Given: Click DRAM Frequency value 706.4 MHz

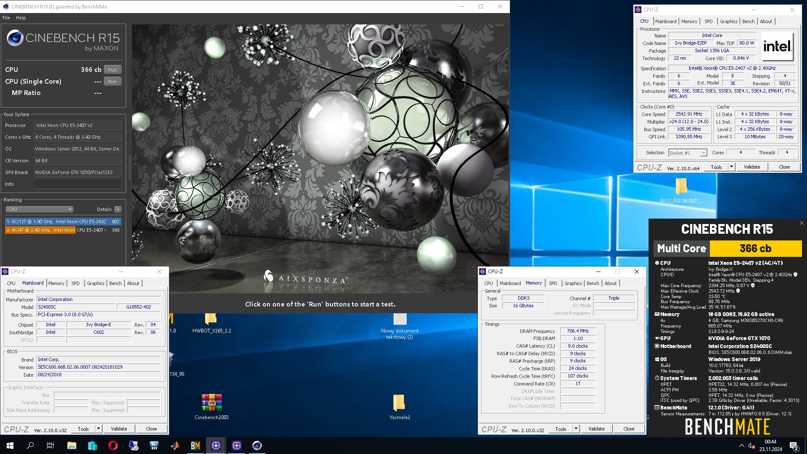Looking at the screenshot, I should point(578,331).
